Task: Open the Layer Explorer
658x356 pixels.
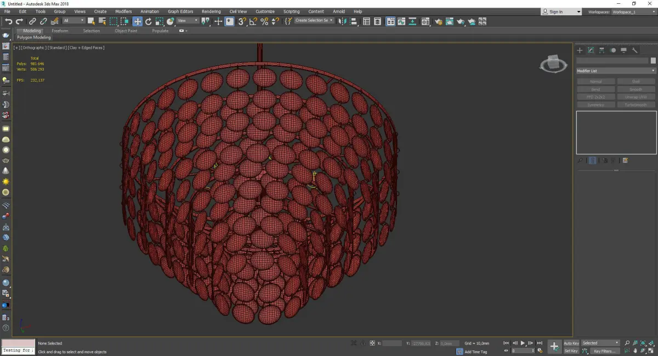Action: 378,21
